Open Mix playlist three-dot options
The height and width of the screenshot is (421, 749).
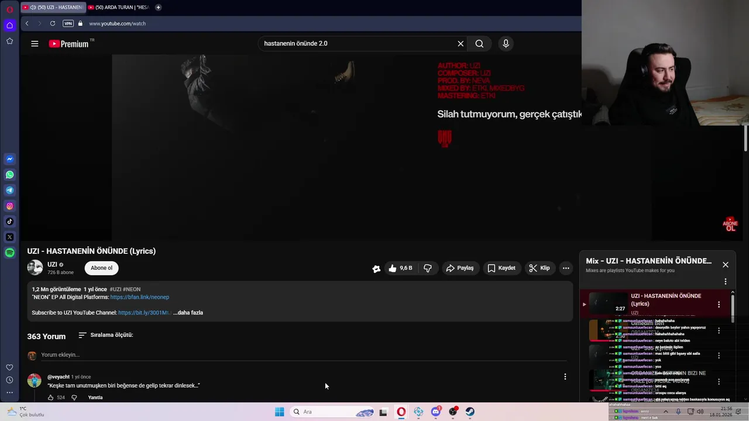pos(726,281)
